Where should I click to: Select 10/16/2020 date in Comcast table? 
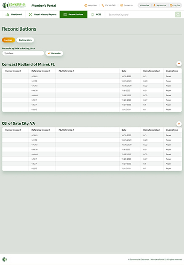pos(126,76)
